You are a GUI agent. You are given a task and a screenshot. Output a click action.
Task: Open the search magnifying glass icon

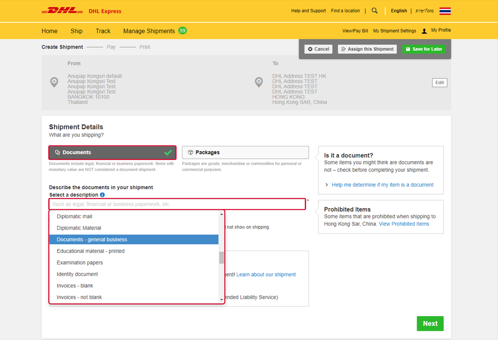coord(374,11)
